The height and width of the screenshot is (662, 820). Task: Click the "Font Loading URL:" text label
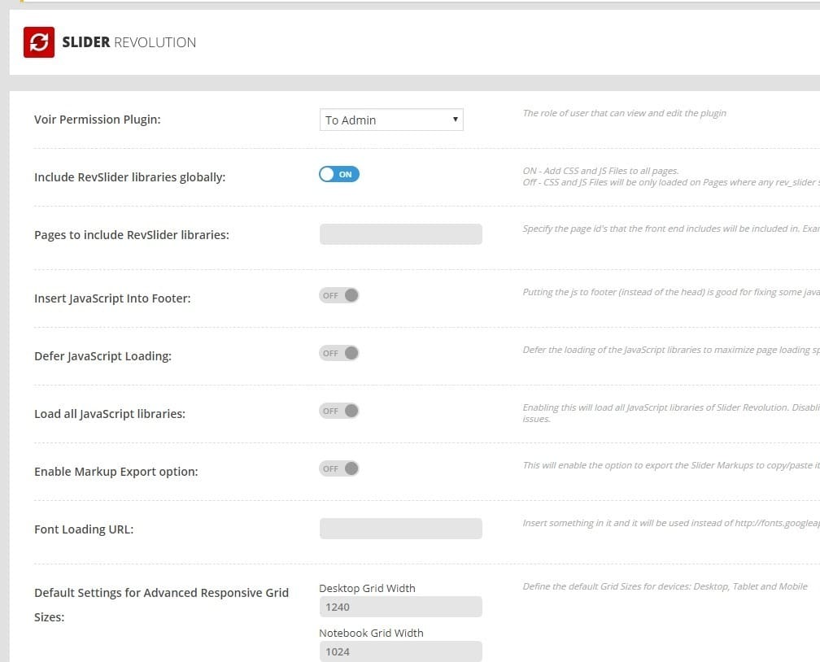click(x=84, y=529)
